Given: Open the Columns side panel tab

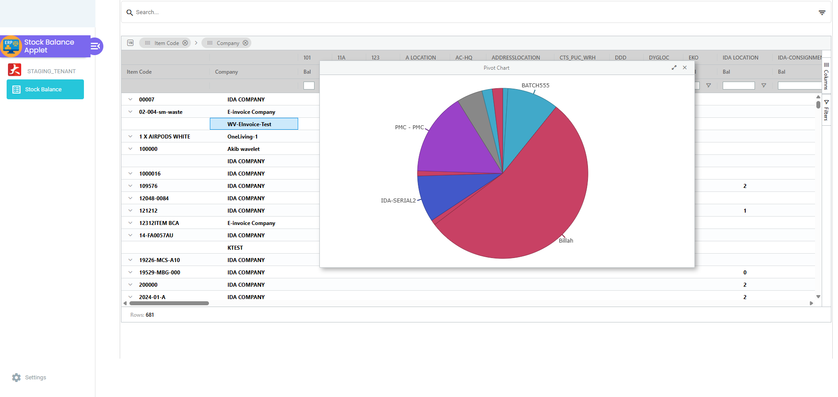Looking at the screenshot, I should 826,76.
